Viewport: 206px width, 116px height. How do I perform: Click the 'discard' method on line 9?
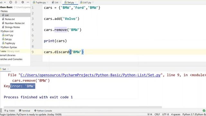click(61, 52)
